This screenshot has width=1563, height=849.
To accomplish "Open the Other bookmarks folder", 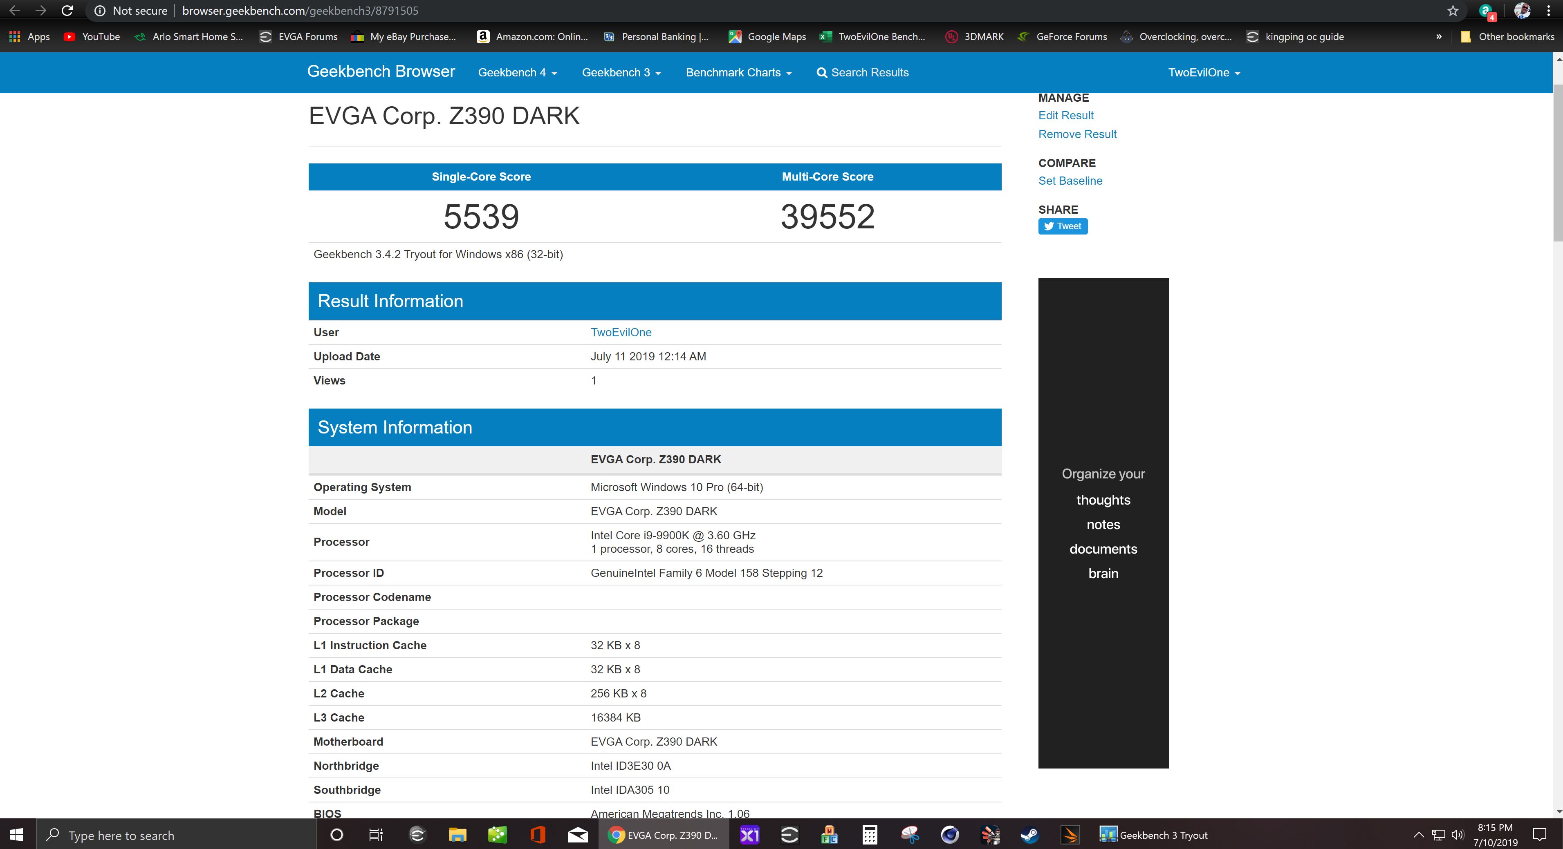I will point(1507,36).
